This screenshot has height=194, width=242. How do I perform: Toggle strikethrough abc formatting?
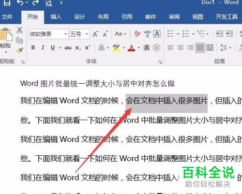pos(68,48)
